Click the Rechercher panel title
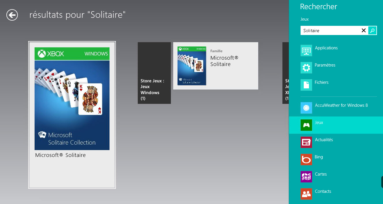This screenshot has width=383, height=204. click(318, 7)
